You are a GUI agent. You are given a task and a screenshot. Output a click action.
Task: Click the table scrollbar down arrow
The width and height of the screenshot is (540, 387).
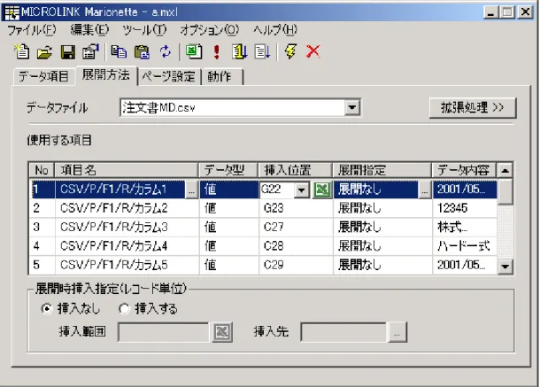click(x=505, y=266)
